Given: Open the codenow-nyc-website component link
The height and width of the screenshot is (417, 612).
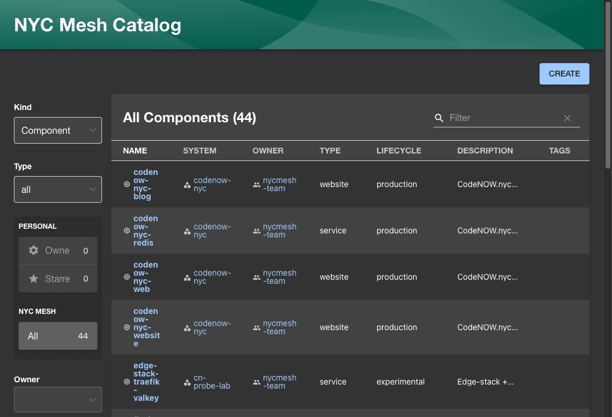Looking at the screenshot, I should [147, 327].
